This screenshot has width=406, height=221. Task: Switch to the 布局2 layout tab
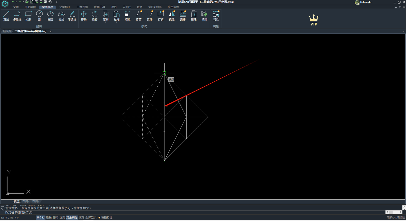tap(36, 202)
